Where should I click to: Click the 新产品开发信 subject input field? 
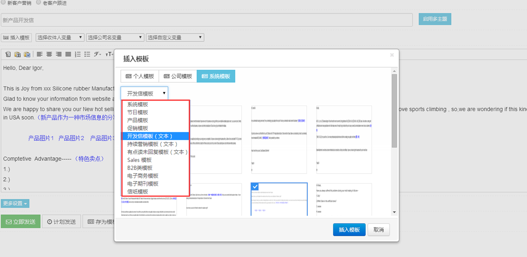[x=206, y=20]
